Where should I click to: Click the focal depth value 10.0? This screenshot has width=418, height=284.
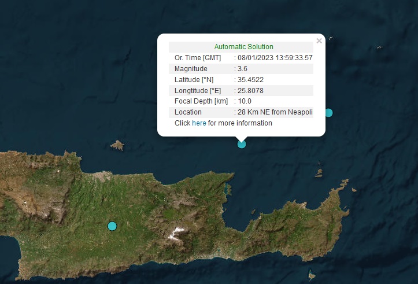pyautogui.click(x=245, y=101)
